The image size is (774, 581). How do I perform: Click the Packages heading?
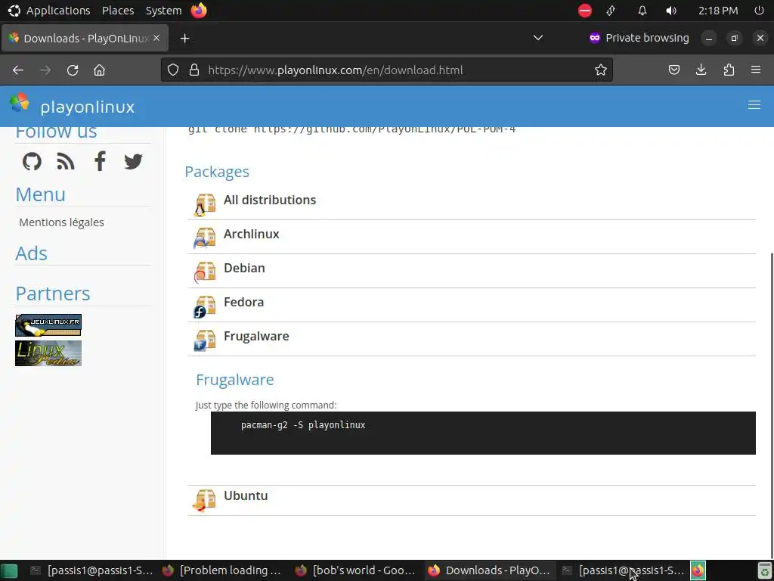point(217,172)
